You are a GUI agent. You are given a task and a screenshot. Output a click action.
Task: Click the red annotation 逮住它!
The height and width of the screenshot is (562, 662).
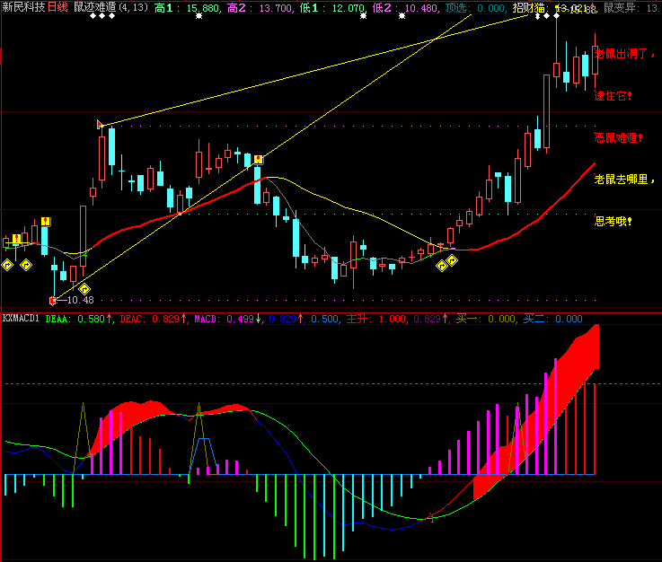613,96
